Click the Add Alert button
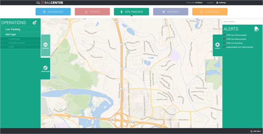 [255, 131]
